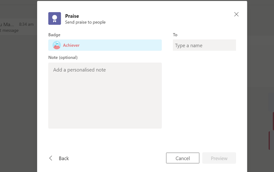This screenshot has height=172, width=274.
Task: Click the 'Send praise to people' subtitle
Action: coord(85,22)
